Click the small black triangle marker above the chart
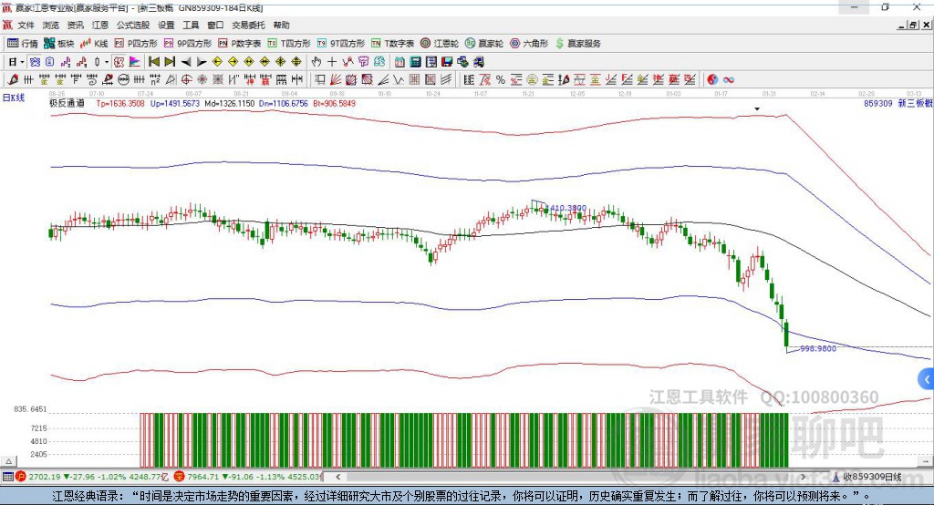Image resolution: width=934 pixels, height=505 pixels. (x=757, y=108)
